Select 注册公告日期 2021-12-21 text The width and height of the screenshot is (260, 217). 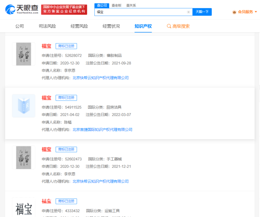pos(108,167)
